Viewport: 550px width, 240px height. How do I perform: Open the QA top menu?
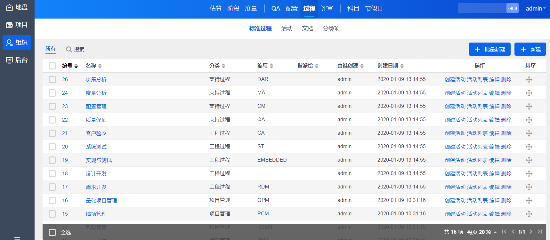(276, 9)
